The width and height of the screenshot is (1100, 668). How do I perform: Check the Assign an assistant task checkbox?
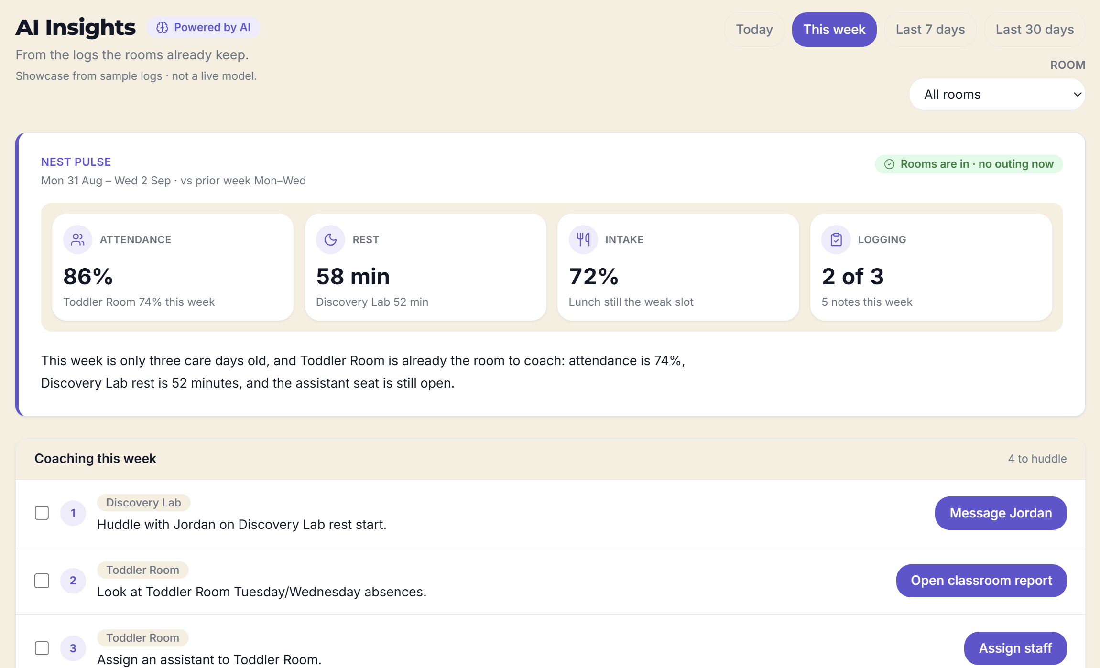42,648
